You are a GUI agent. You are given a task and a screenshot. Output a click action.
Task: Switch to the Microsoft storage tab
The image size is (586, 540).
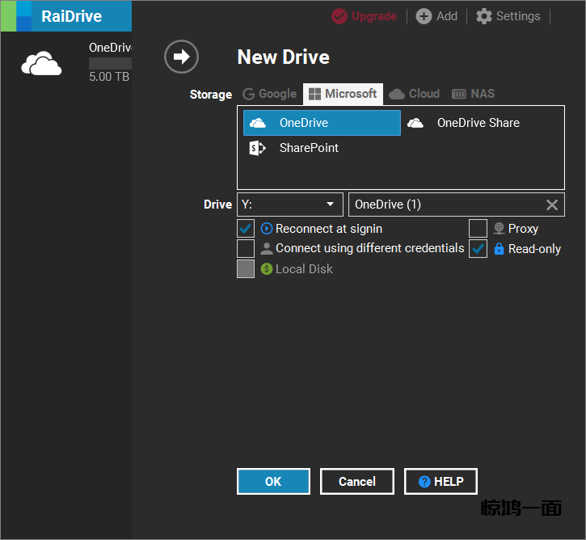click(x=343, y=94)
